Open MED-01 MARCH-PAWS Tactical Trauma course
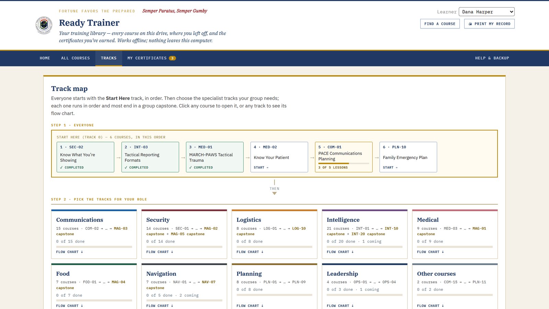 215,157
